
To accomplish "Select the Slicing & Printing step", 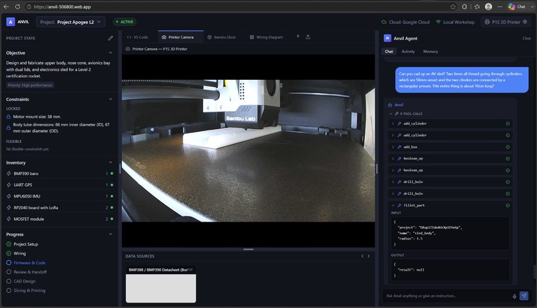I will pyautogui.click(x=26, y=290).
